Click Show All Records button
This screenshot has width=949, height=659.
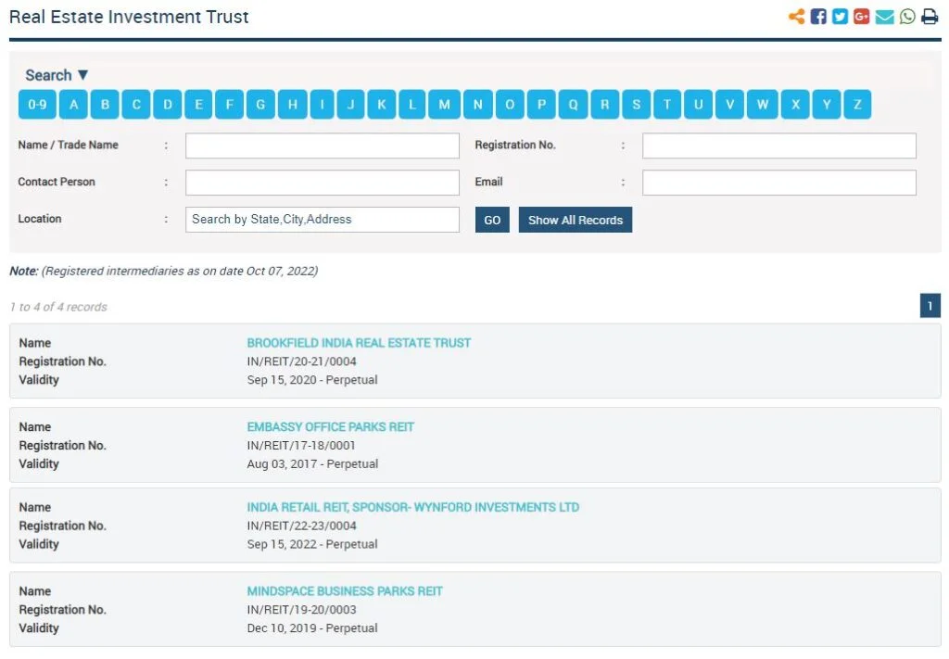[x=576, y=220]
